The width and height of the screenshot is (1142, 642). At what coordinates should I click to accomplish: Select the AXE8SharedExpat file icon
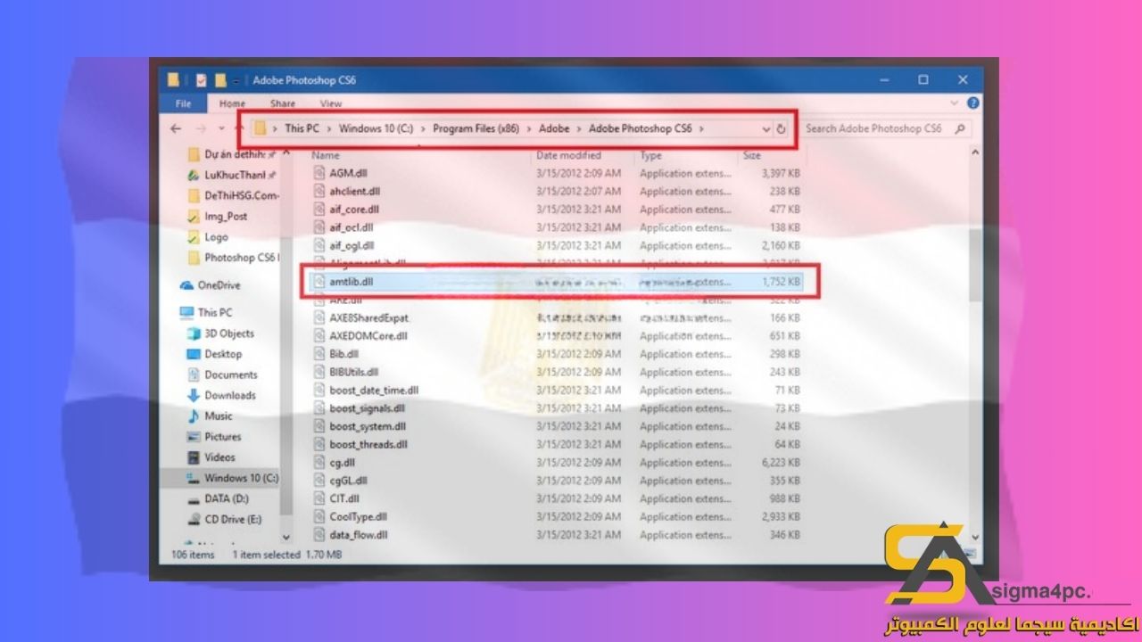[x=321, y=317]
